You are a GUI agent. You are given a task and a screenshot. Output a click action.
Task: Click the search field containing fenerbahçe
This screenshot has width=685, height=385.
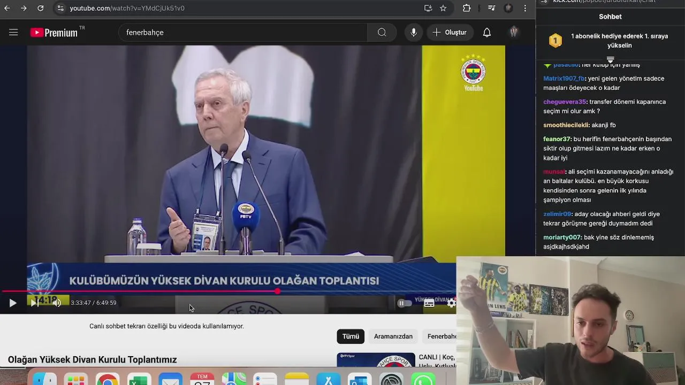[x=243, y=33]
